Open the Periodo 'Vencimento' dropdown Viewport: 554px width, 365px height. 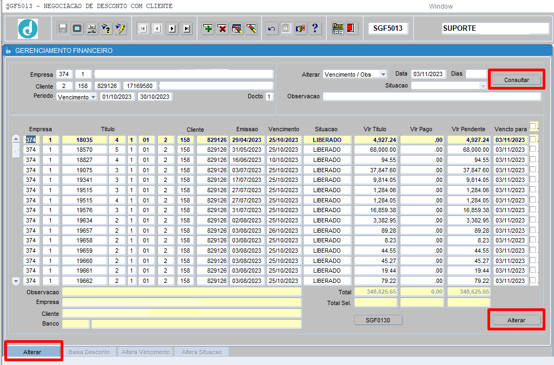coord(93,97)
